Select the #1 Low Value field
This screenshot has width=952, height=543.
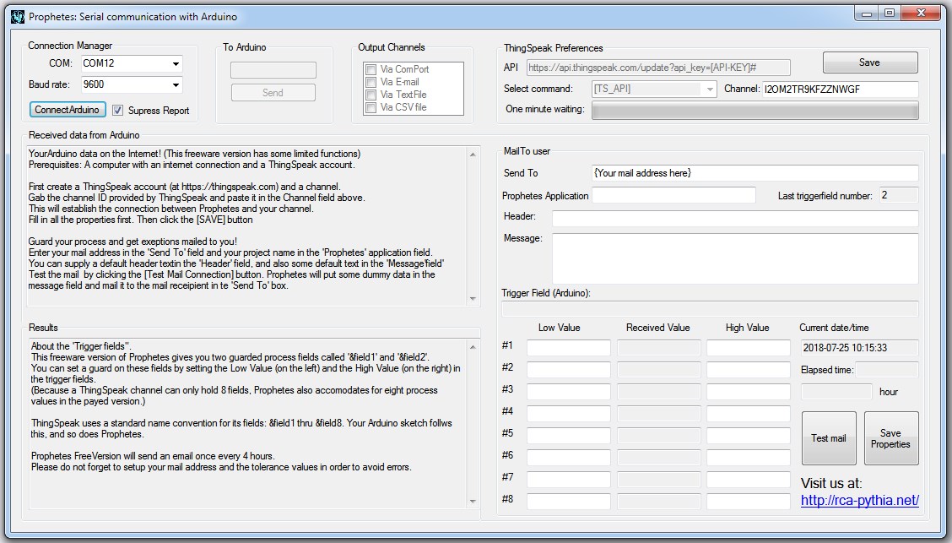coord(568,348)
